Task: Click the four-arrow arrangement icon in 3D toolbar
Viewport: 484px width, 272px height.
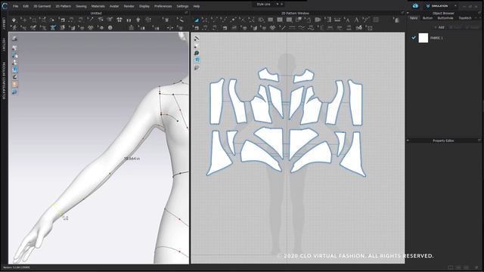Action: (119, 20)
